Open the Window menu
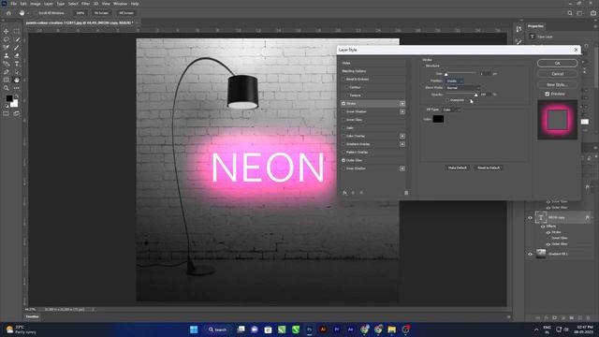This screenshot has height=337, width=599. (120, 4)
